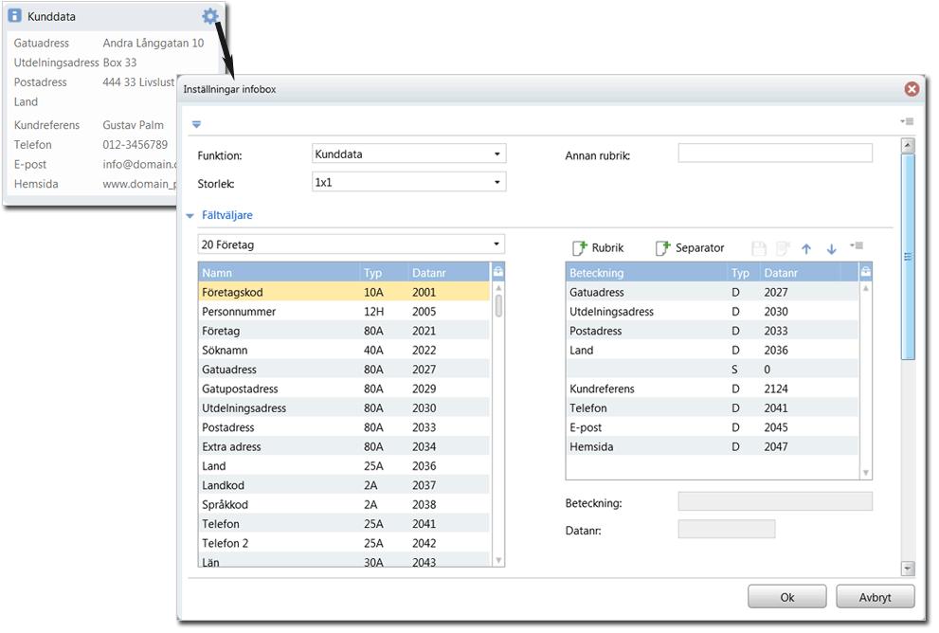This screenshot has height=633, width=939.
Task: Select Språkkod row in field list
Action: [x=344, y=504]
